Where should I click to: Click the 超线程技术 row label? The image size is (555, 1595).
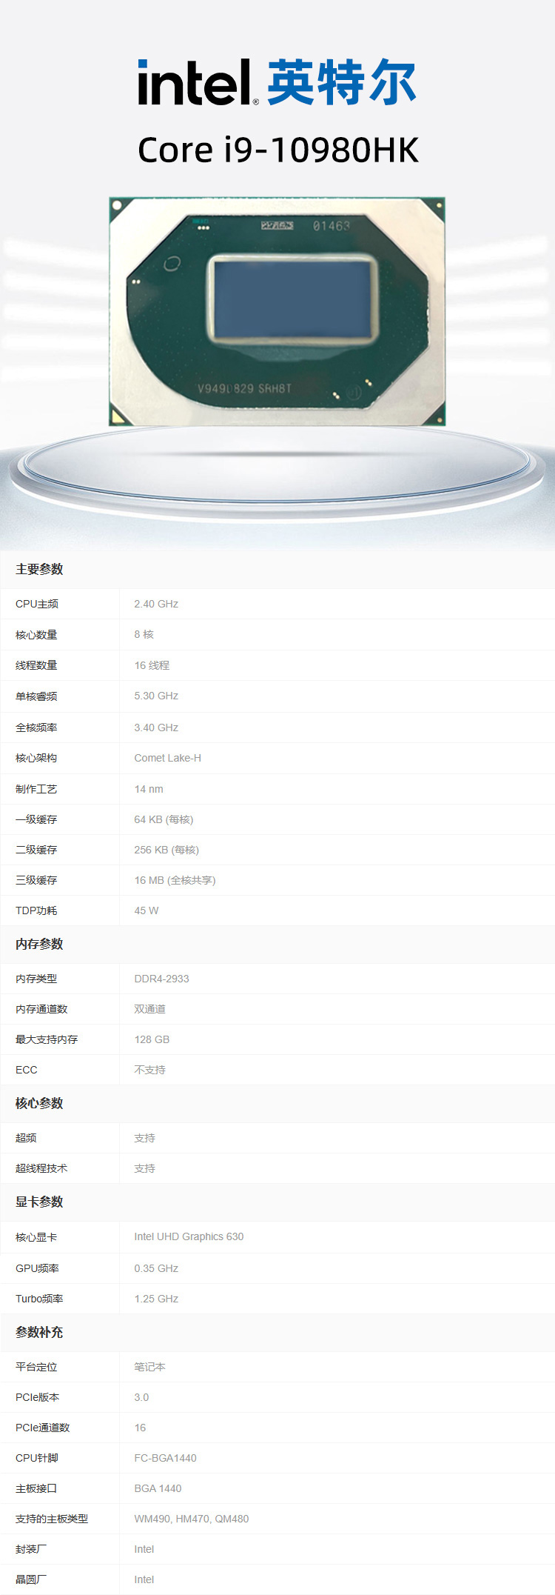pos(41,1168)
